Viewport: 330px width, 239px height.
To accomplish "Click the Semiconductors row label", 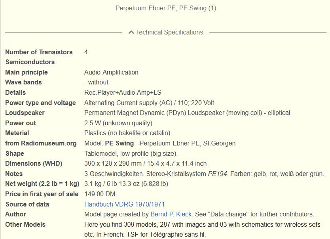I will 30,62.
